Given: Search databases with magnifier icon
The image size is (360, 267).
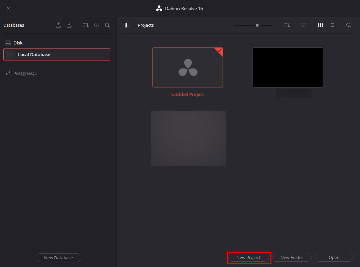Looking at the screenshot, I should 107,25.
